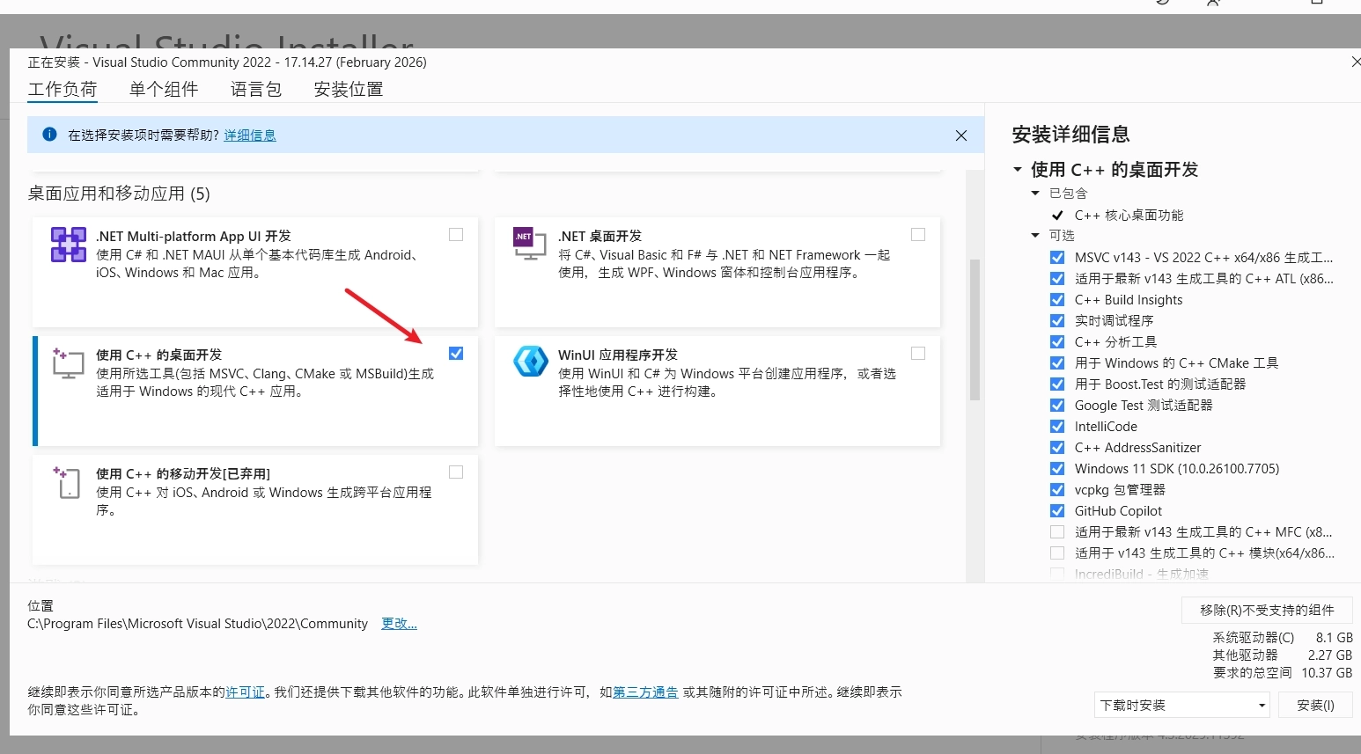The width and height of the screenshot is (1361, 754).
Task: Uncheck the 使用 C++ 的桌面开发 workload
Action: [456, 354]
